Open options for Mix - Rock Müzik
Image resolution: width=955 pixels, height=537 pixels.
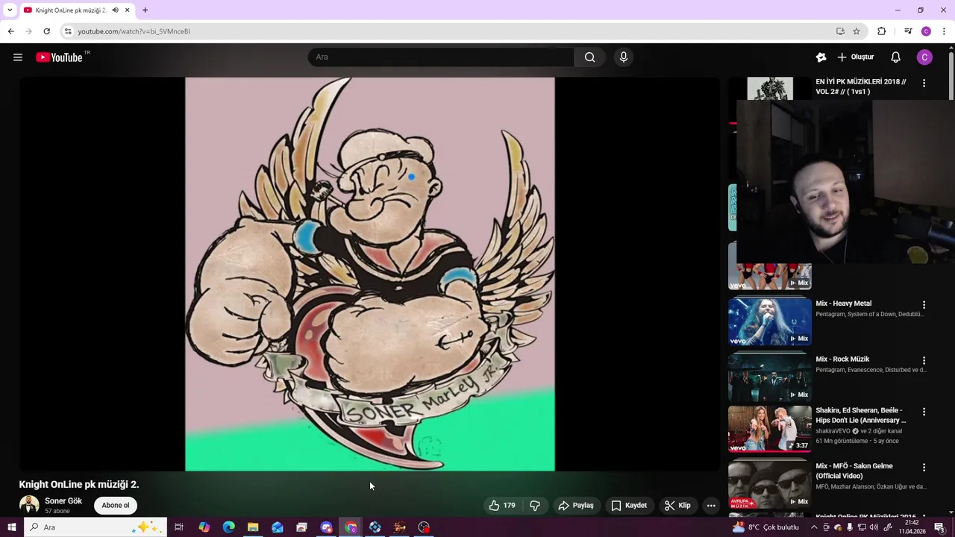click(x=924, y=361)
